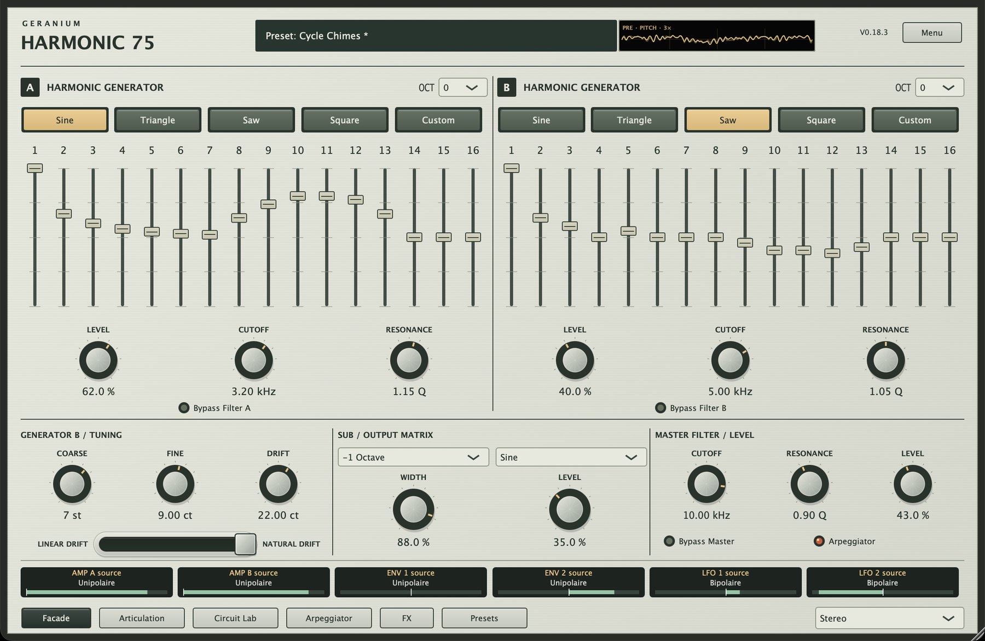Screen dimensions: 985x641
Task: Click generator A CUTOFF knob
Action: click(x=254, y=361)
